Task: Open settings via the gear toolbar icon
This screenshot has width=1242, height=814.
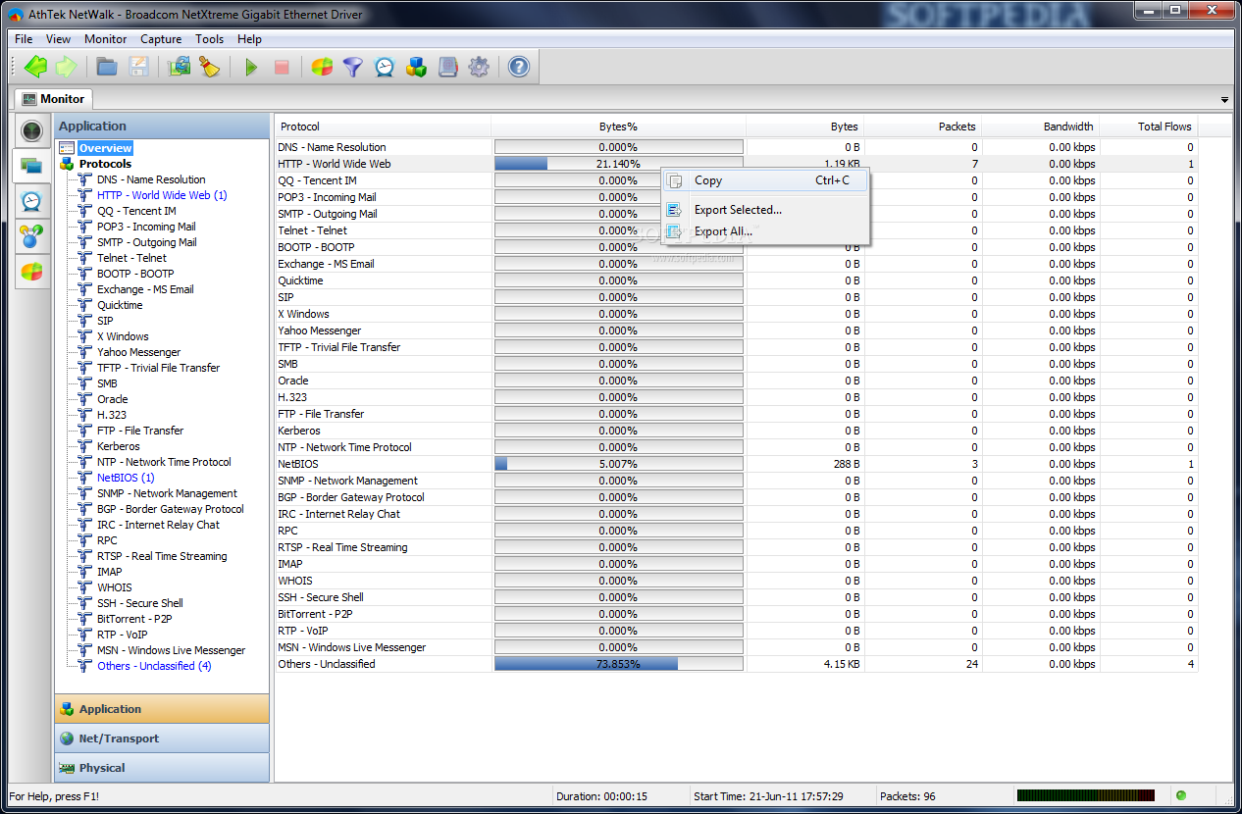Action: [479, 67]
